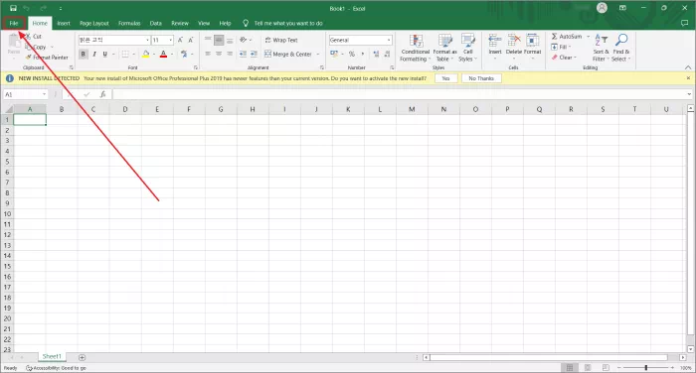Close the New Install Detected notification bar
Screen dimensions: 696x373
tap(688, 78)
